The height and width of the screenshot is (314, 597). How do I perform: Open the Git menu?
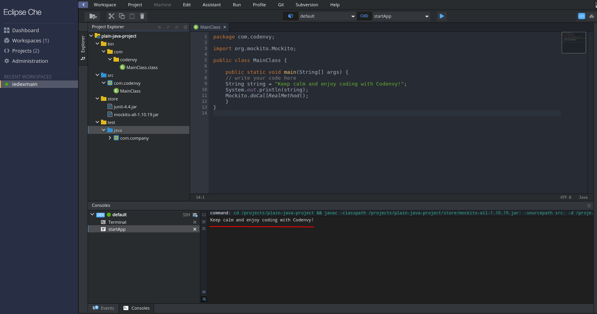281,5
